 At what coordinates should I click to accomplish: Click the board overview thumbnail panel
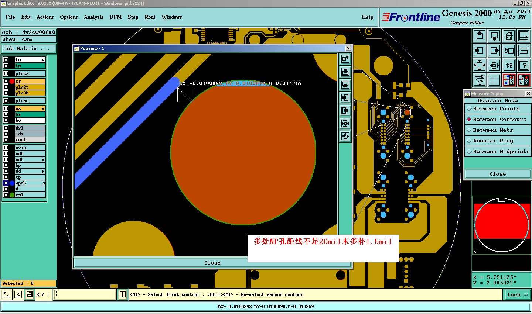pyautogui.click(x=501, y=226)
